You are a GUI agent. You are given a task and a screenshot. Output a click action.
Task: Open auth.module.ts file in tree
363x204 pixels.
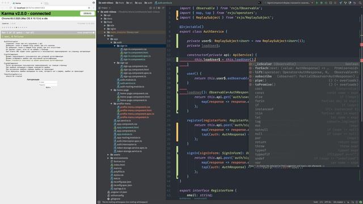coord(128,80)
